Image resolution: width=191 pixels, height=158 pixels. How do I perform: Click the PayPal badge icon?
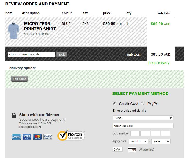pos(48,137)
